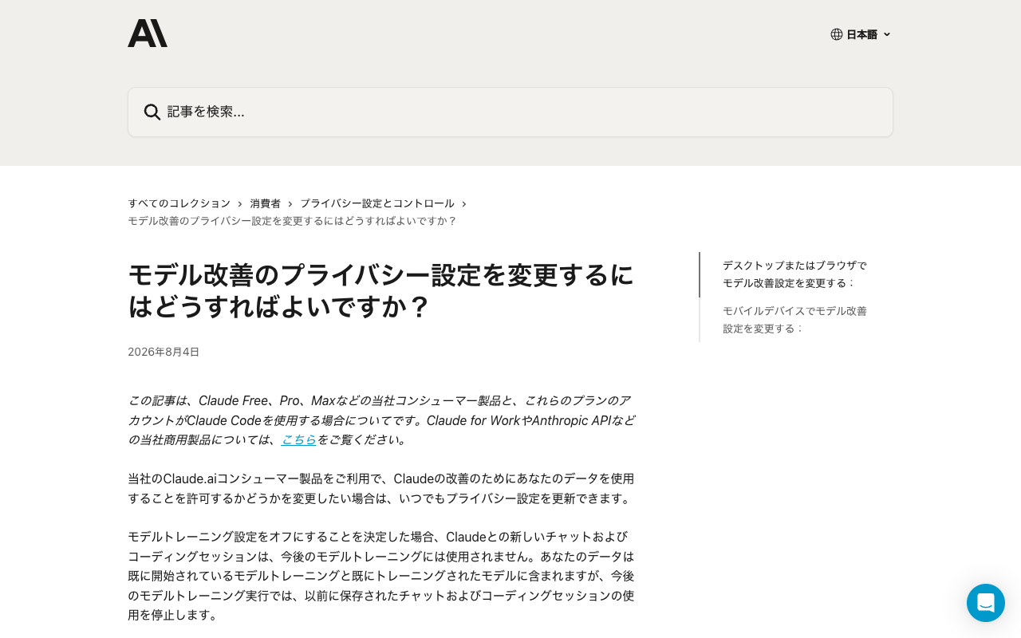Click the article title heading
This screenshot has height=638, width=1021.
point(381,290)
